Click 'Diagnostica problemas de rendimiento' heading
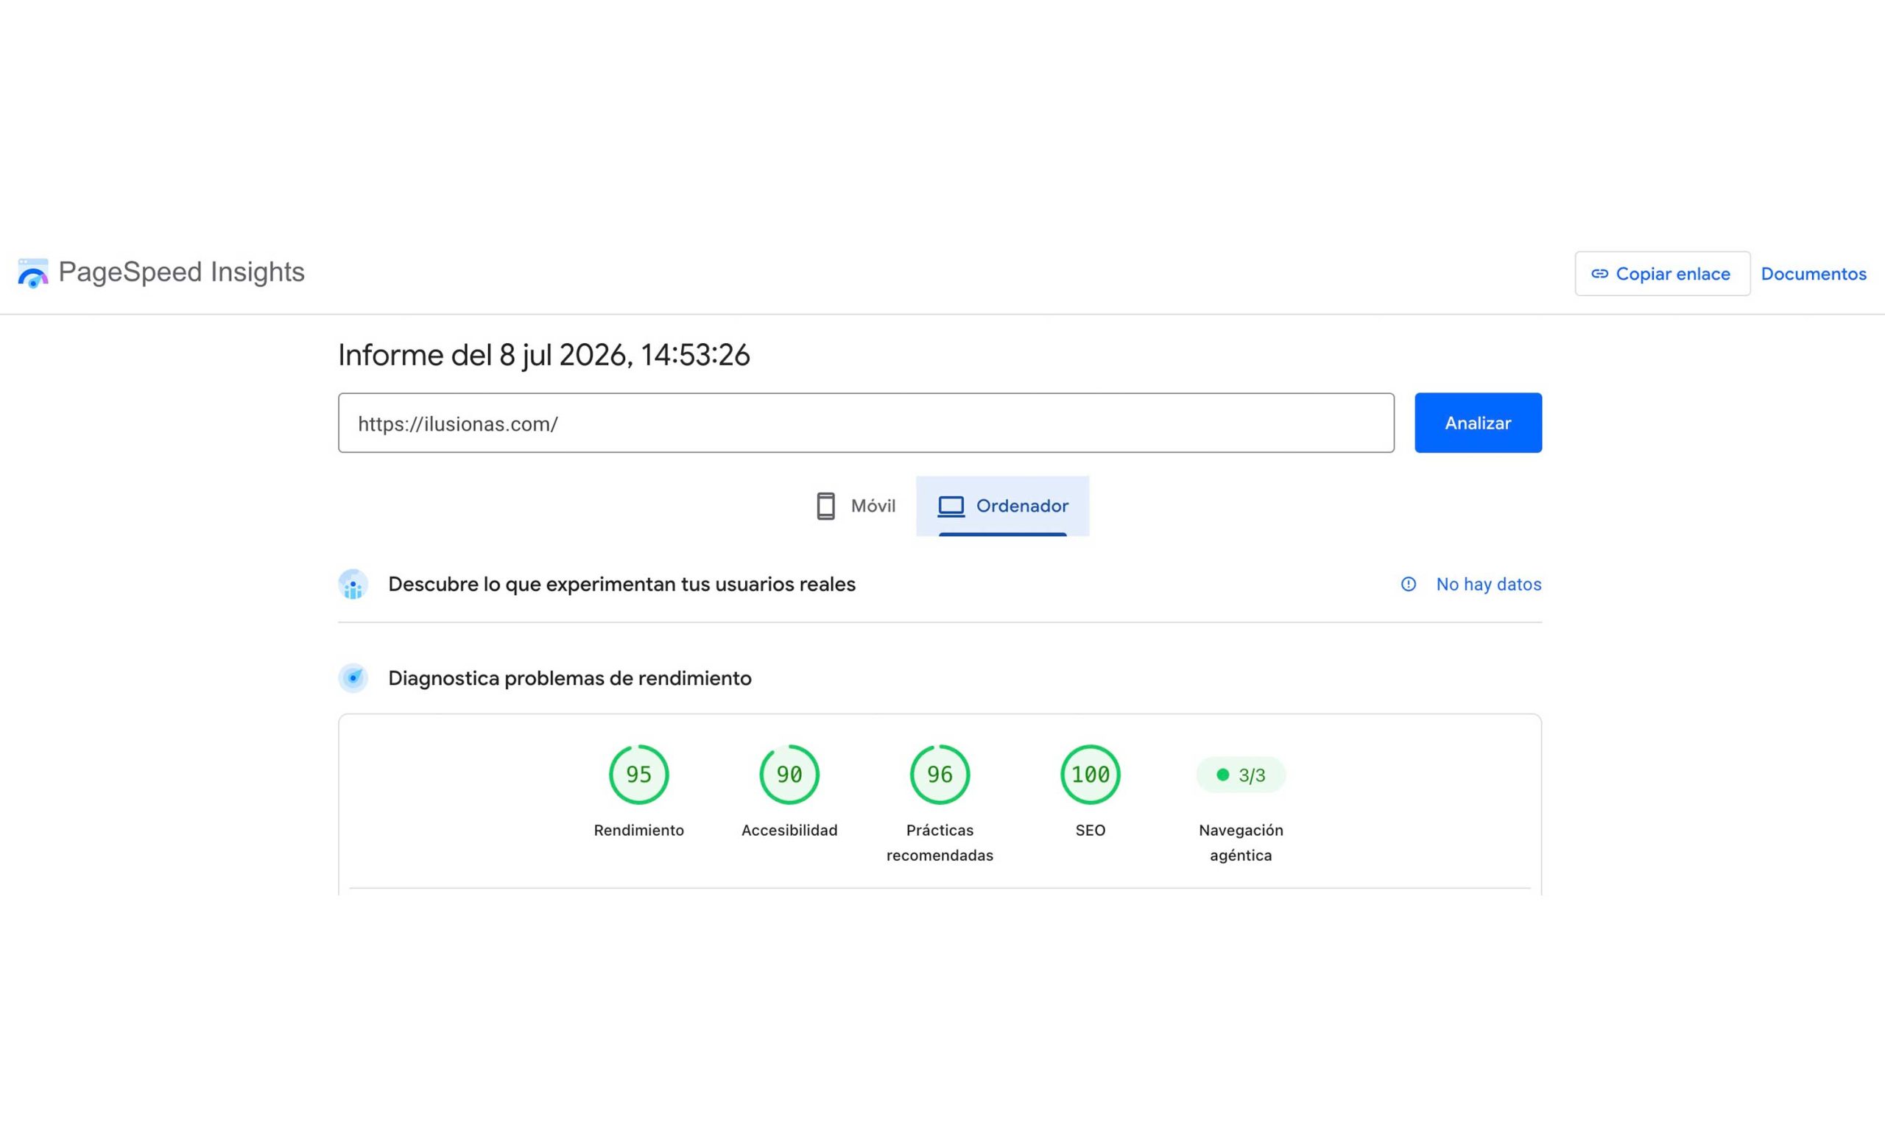This screenshot has height=1131, width=1885. click(x=569, y=678)
